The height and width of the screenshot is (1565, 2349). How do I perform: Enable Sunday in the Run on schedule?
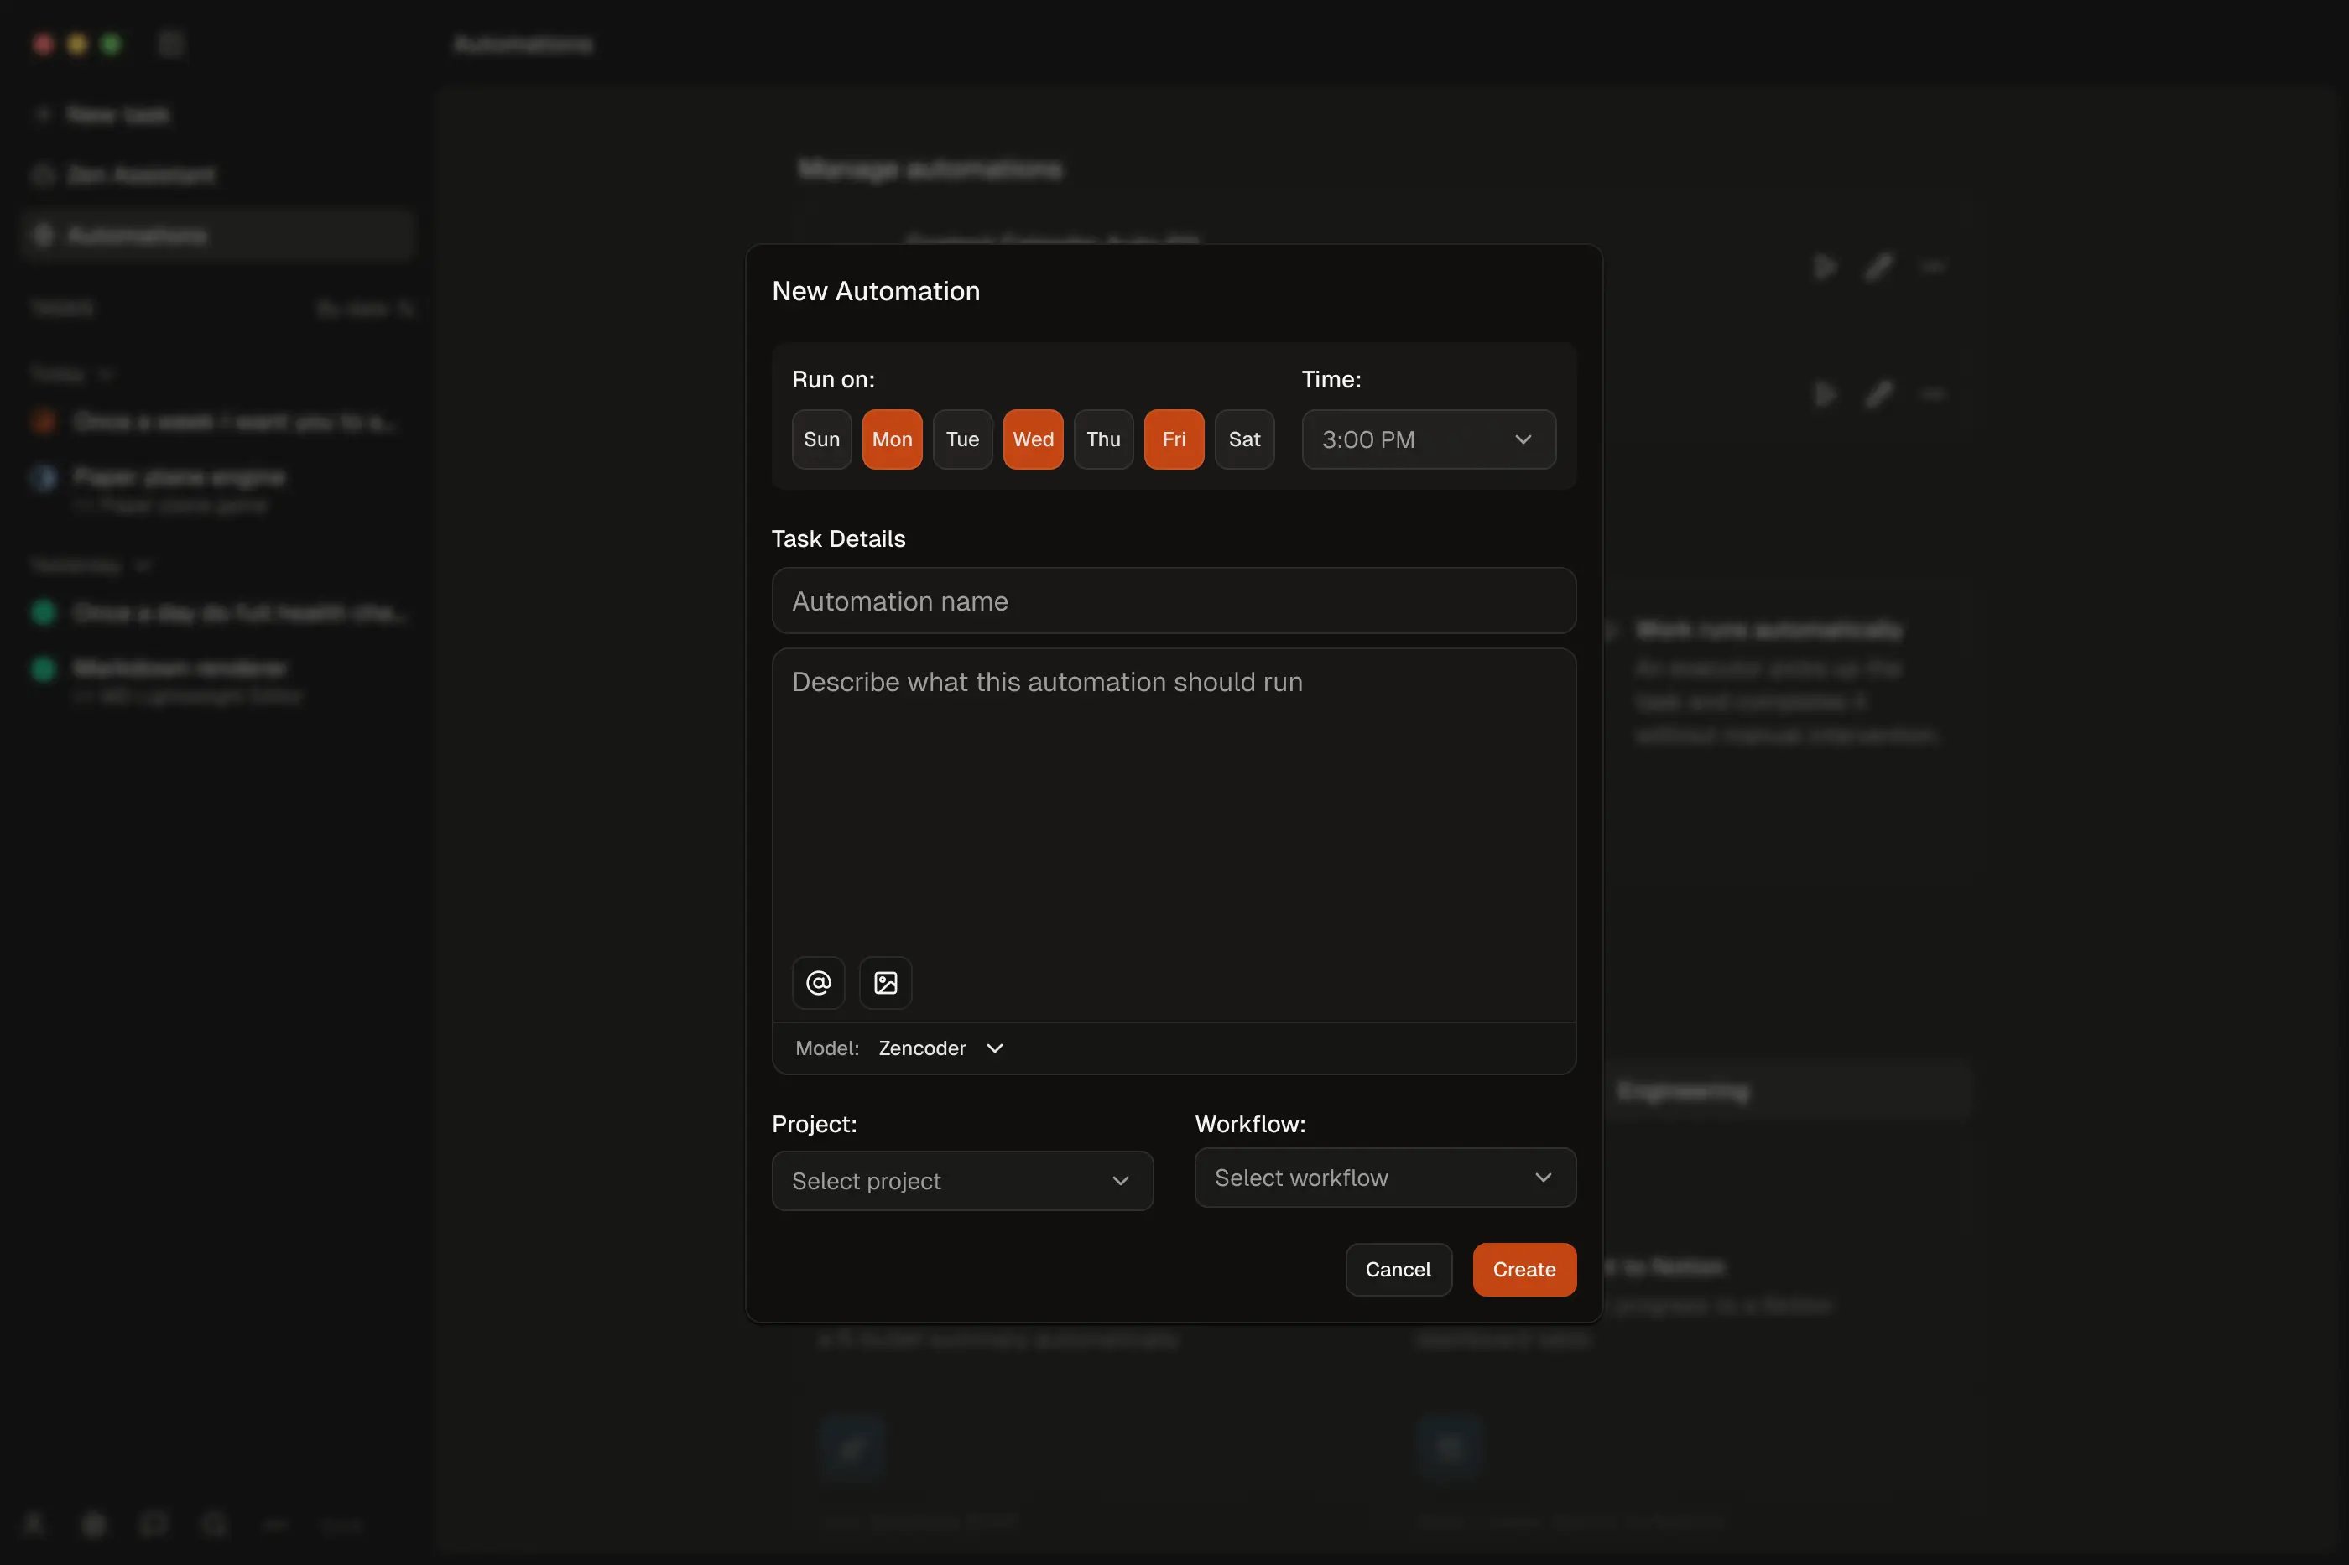pos(820,439)
